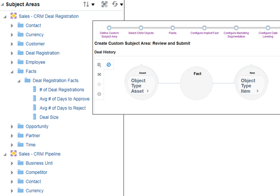Expand the Business Unit folder
280x196 pixels.
(12, 163)
